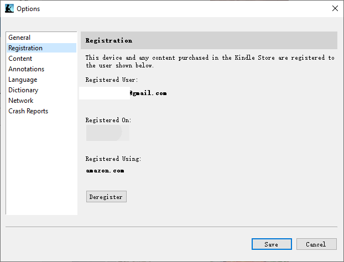Viewport: 344px width, 262px height.
Task: Click the gmail.com registered user text
Action: 148,93
